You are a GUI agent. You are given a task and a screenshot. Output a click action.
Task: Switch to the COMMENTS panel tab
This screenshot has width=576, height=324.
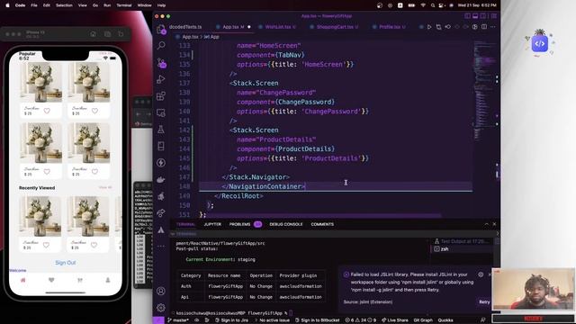[322, 224]
